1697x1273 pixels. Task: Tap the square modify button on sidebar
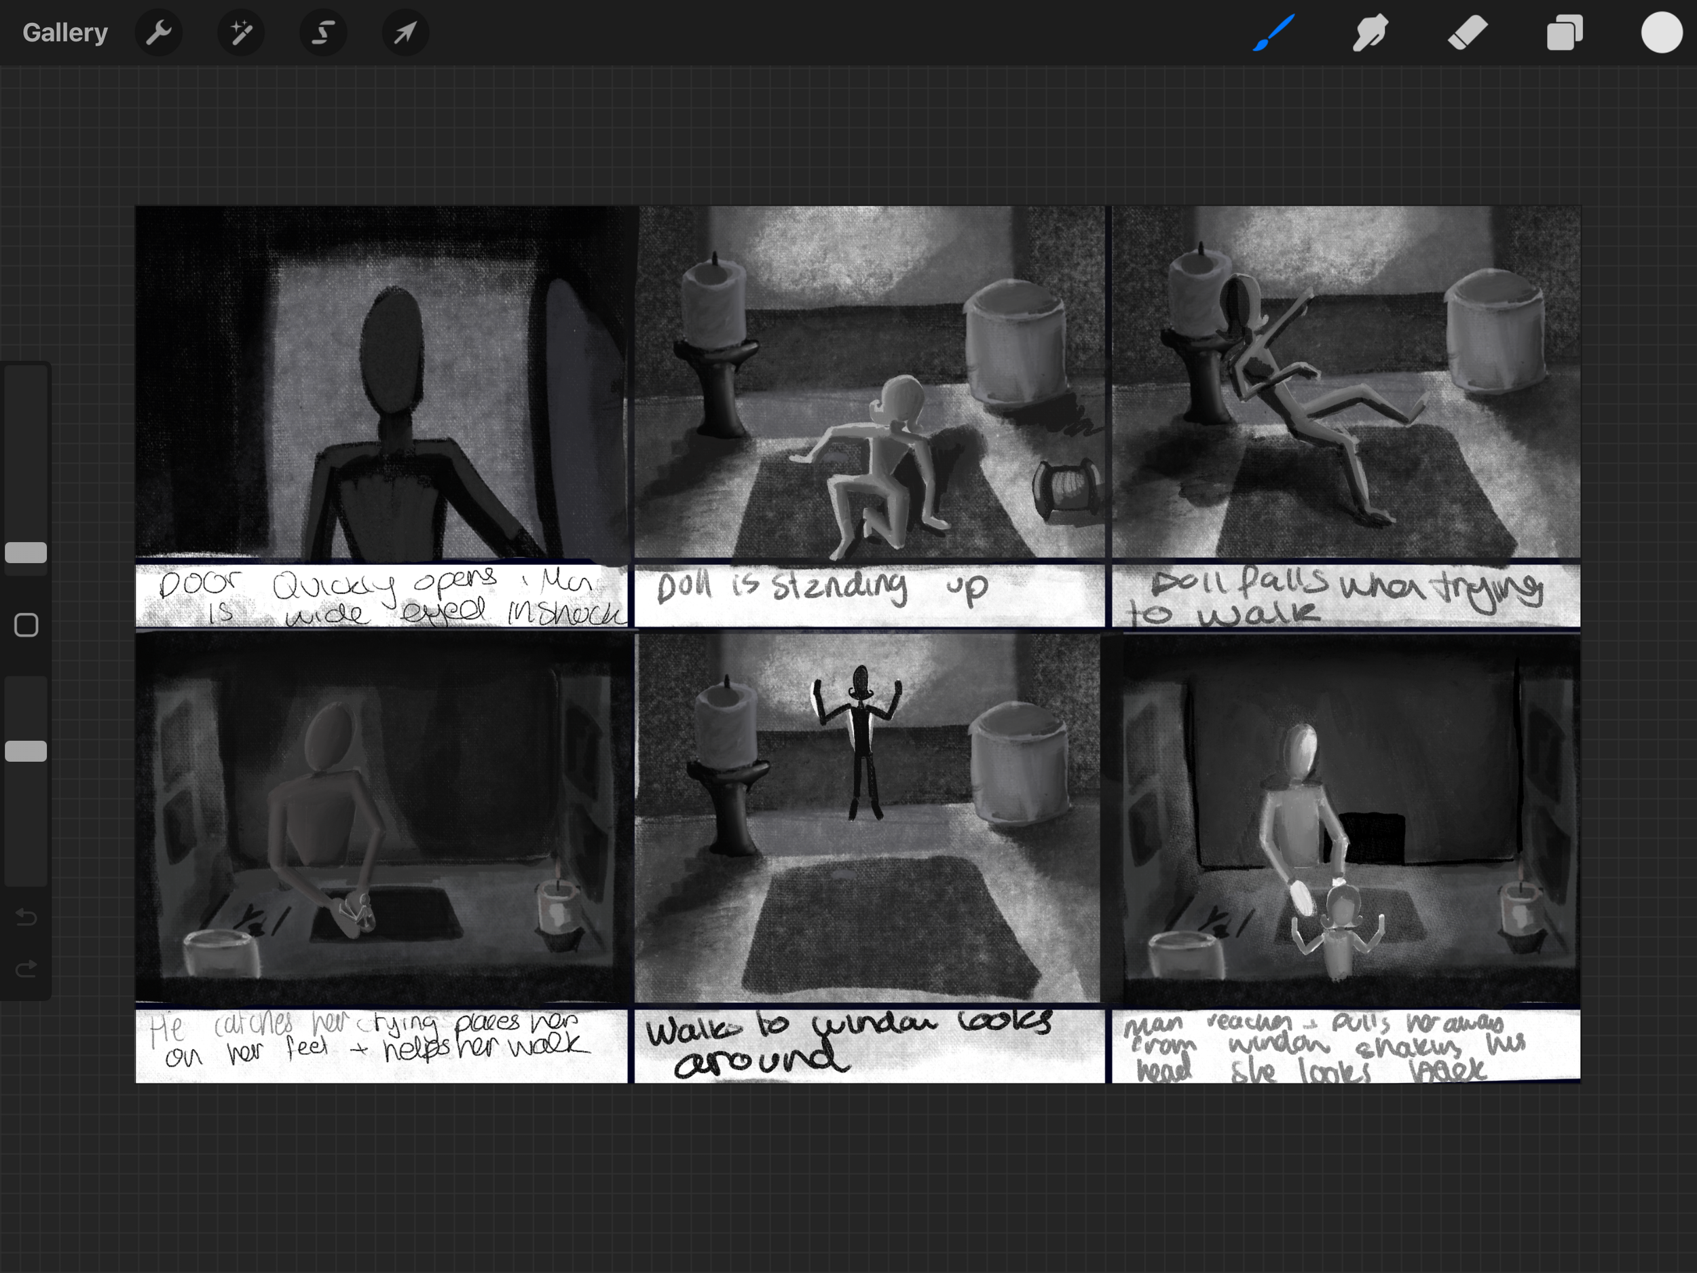point(26,625)
